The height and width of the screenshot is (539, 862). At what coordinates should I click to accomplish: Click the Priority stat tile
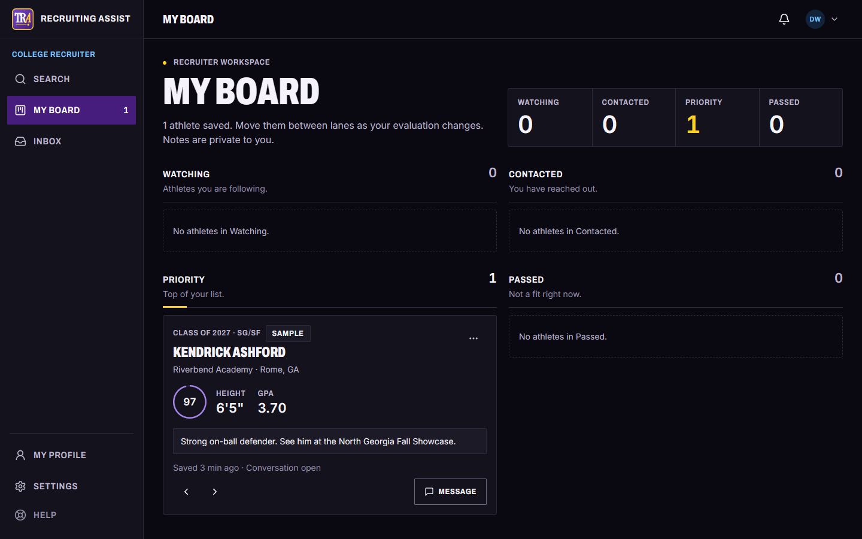(x=717, y=117)
